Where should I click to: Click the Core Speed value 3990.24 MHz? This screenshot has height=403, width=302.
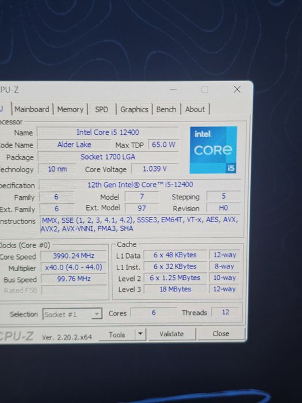coord(74,256)
